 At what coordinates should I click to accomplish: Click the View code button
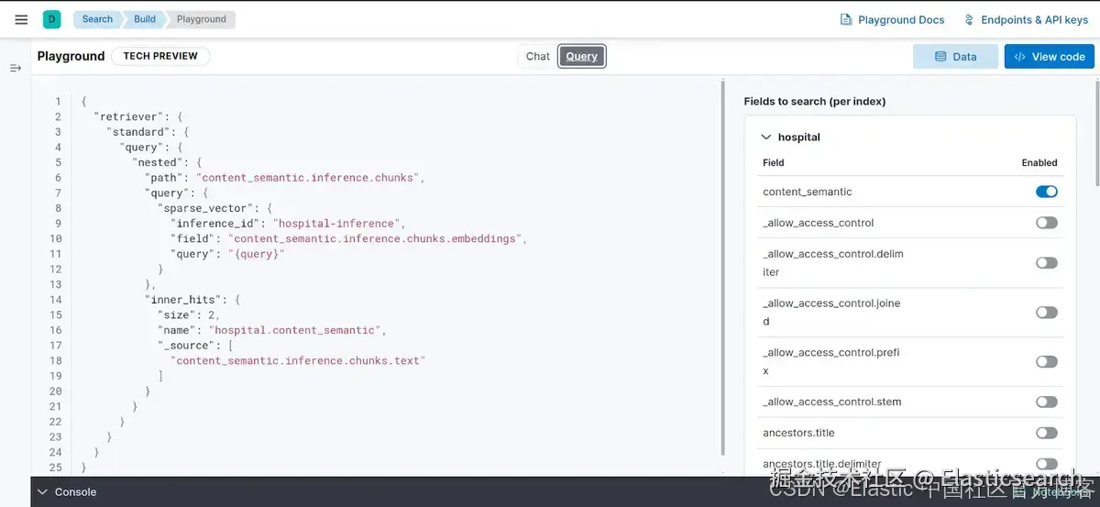coord(1050,56)
